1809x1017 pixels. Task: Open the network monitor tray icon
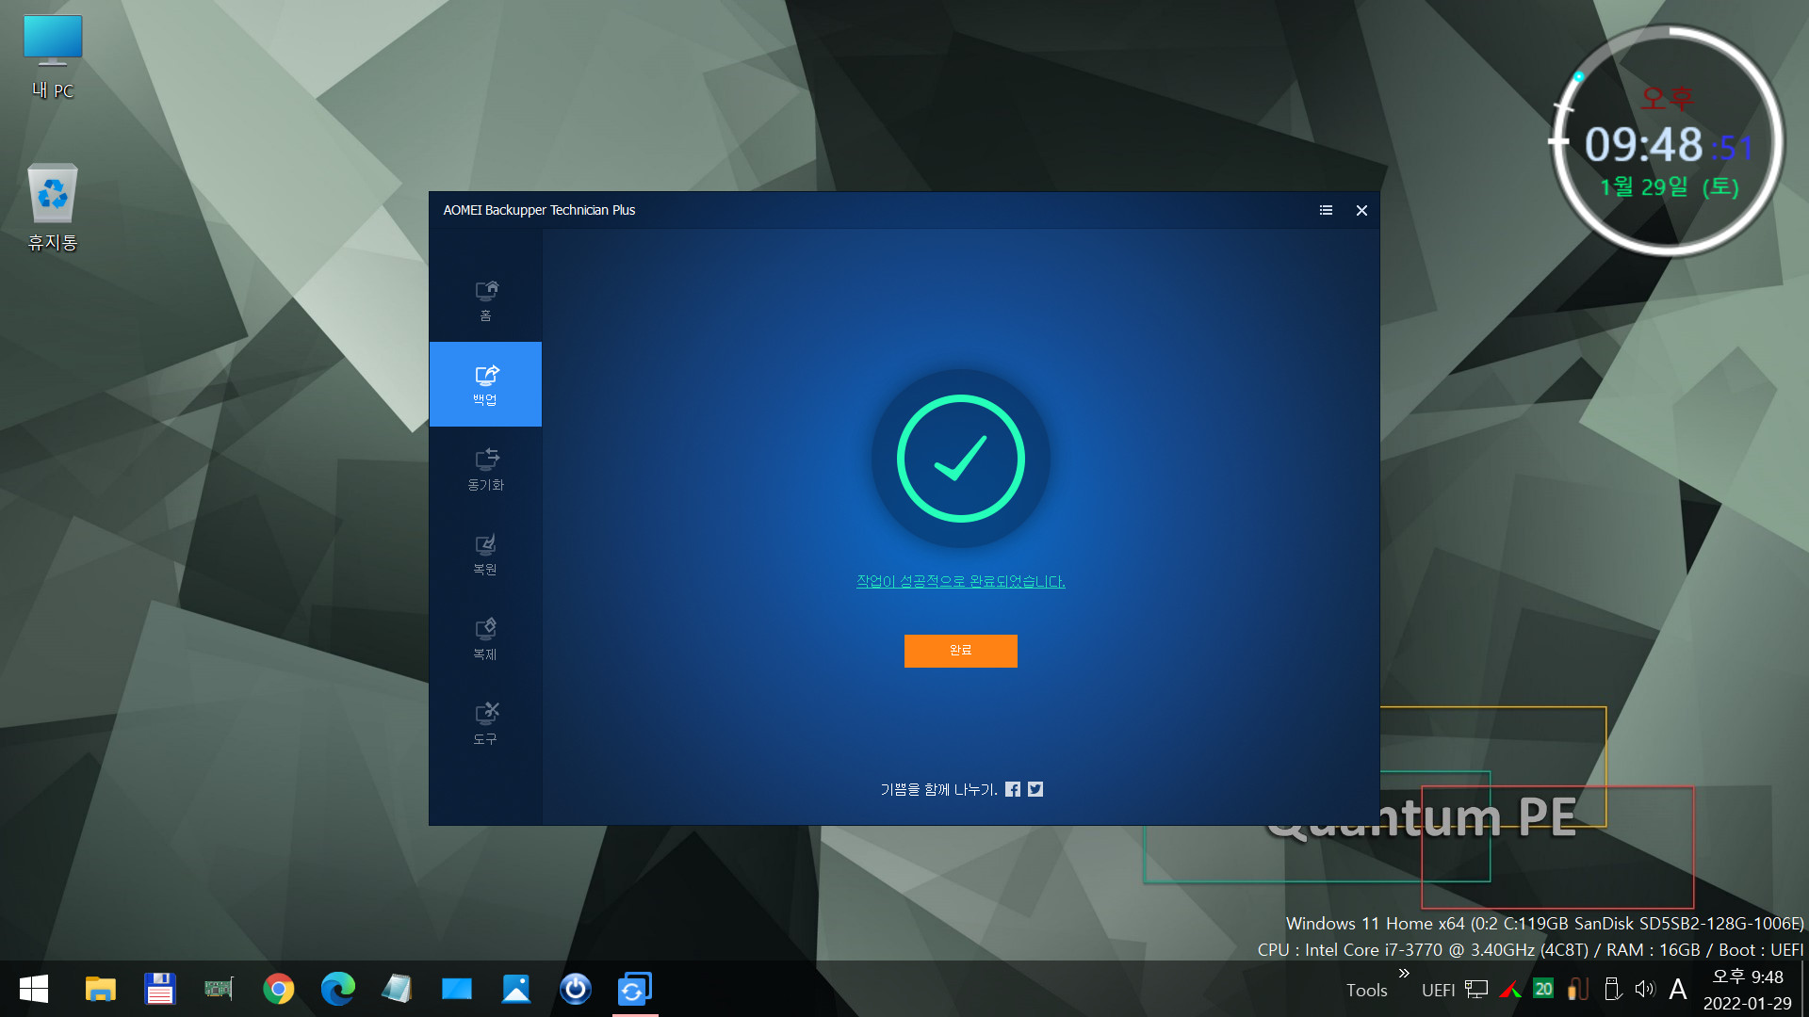point(1476,989)
